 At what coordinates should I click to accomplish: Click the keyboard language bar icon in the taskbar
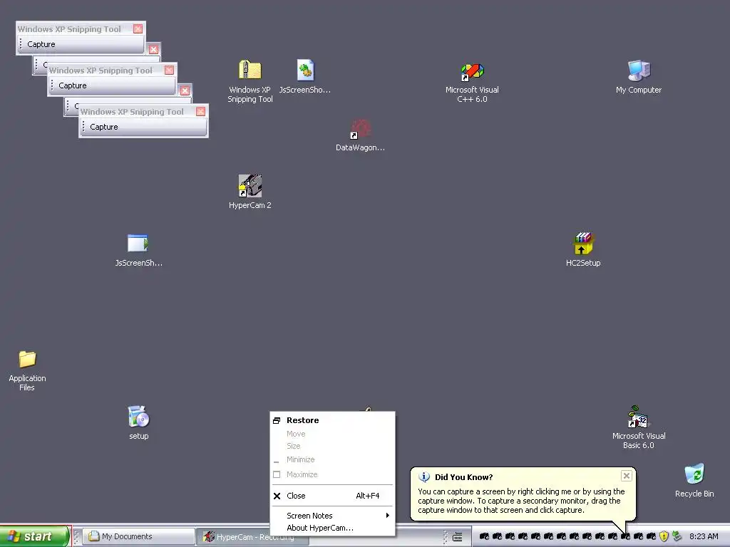click(x=458, y=537)
